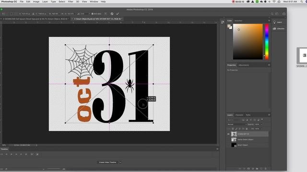
Task: Filter layers by smart object icon
Action: [259, 120]
